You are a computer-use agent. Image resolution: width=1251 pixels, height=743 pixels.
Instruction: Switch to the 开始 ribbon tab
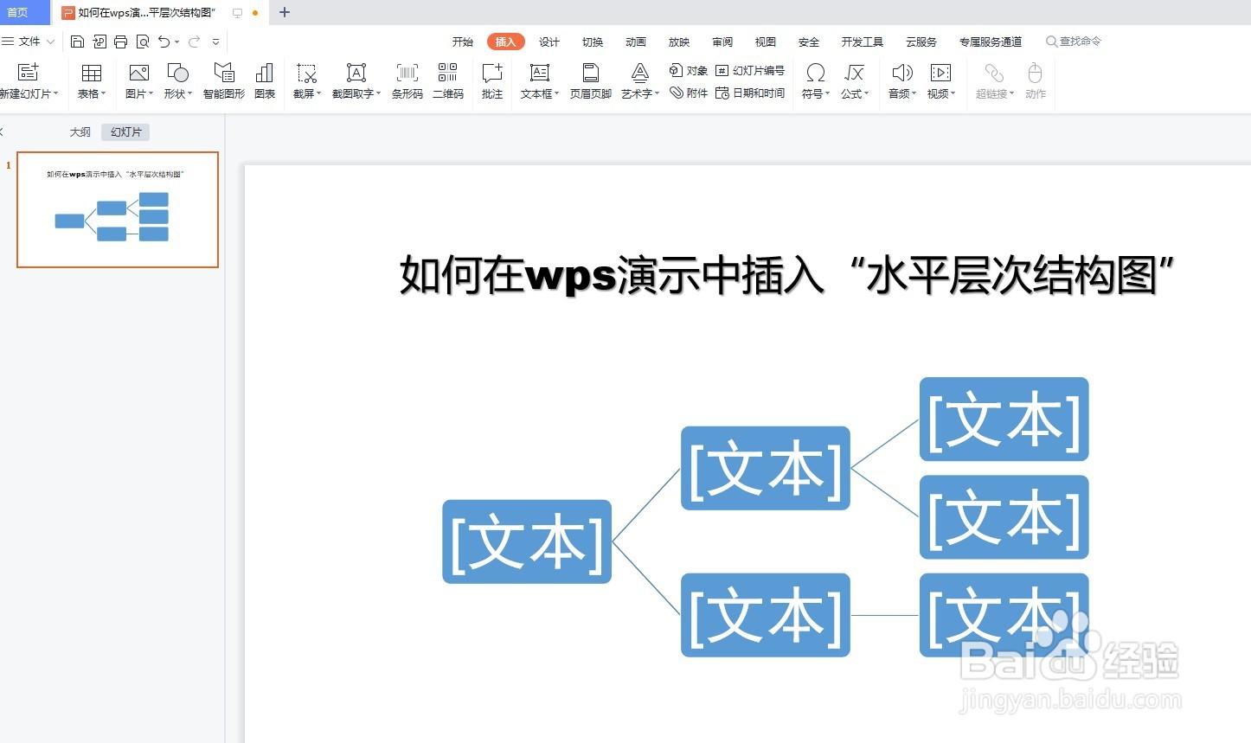point(463,42)
